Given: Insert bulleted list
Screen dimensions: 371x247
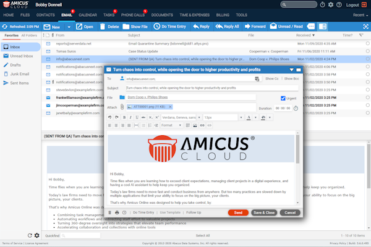Looking at the screenshot, I should click(x=143, y=125).
